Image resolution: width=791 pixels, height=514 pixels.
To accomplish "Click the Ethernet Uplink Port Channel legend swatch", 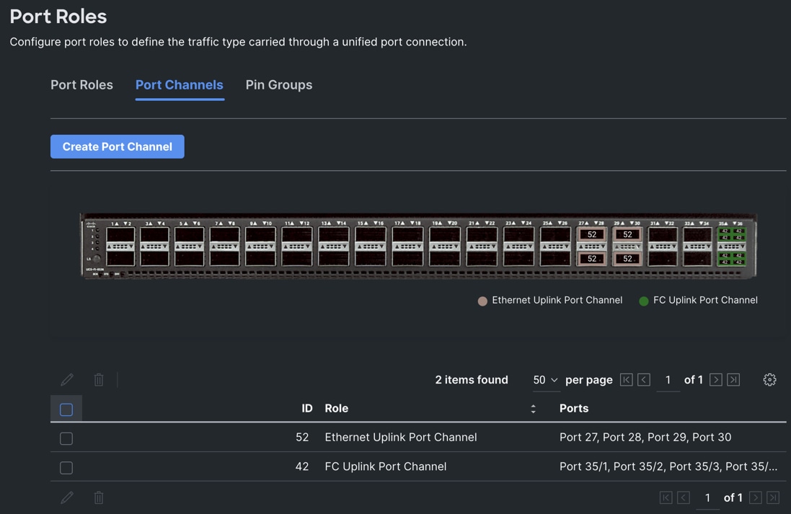I will click(x=482, y=301).
